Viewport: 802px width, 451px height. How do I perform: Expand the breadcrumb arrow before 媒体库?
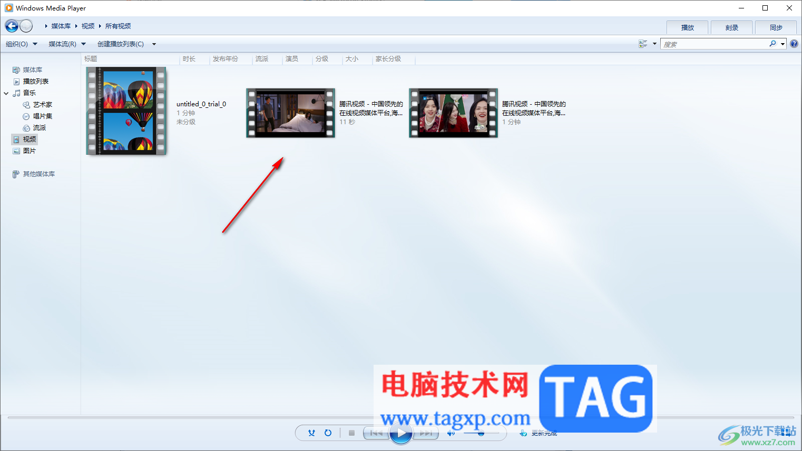46,26
